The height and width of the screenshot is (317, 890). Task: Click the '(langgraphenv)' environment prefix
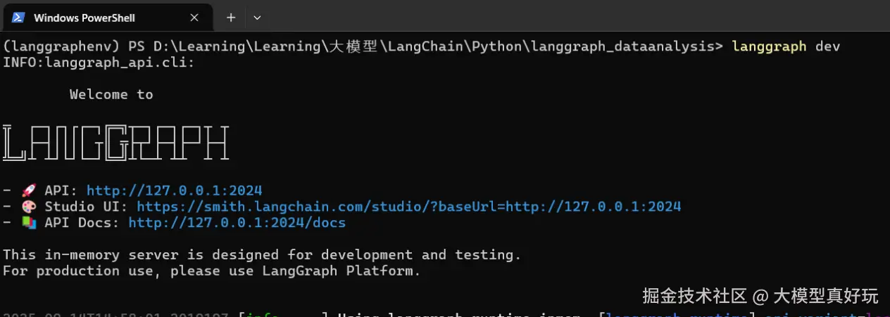click(62, 46)
